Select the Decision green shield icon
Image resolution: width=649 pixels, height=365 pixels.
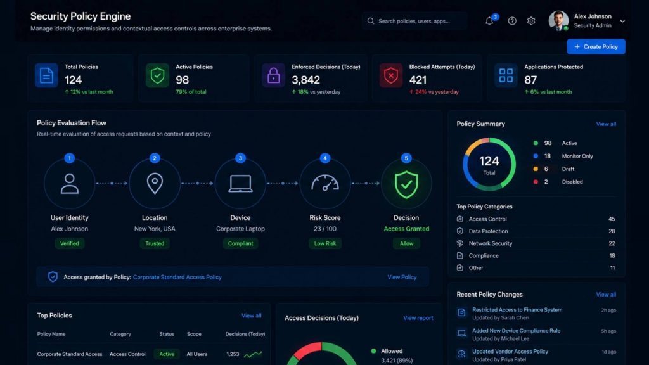pyautogui.click(x=406, y=183)
